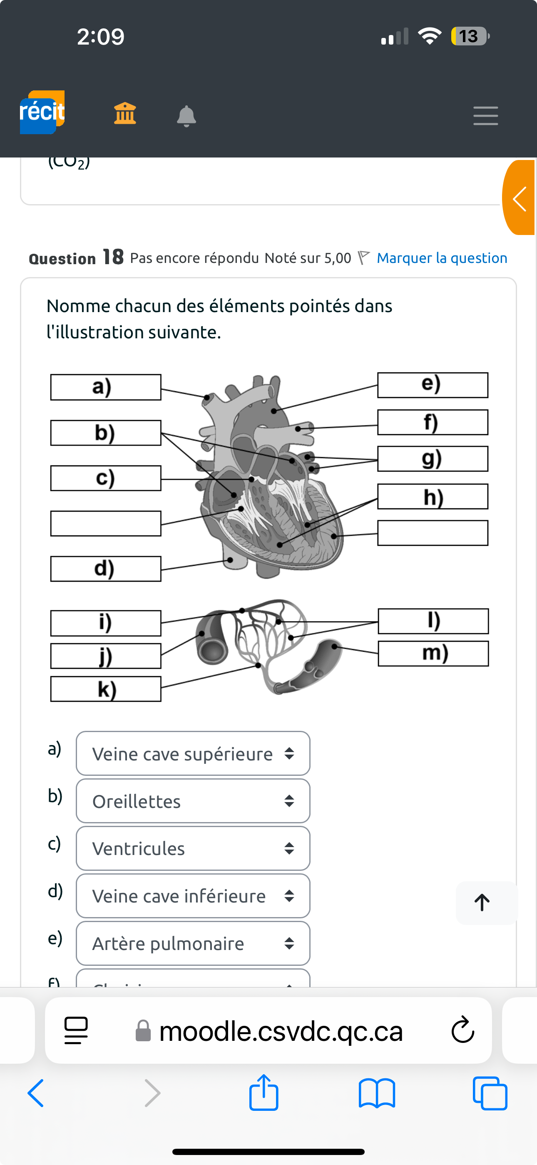Open notifications bell icon
This screenshot has height=1165, width=537.
186,116
